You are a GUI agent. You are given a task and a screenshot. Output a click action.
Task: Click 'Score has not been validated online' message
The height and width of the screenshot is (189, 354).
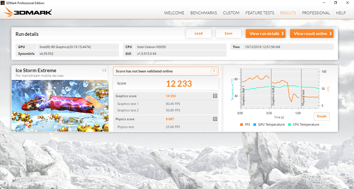tap(144, 71)
